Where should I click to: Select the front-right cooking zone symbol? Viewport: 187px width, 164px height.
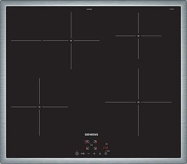click(95, 148)
